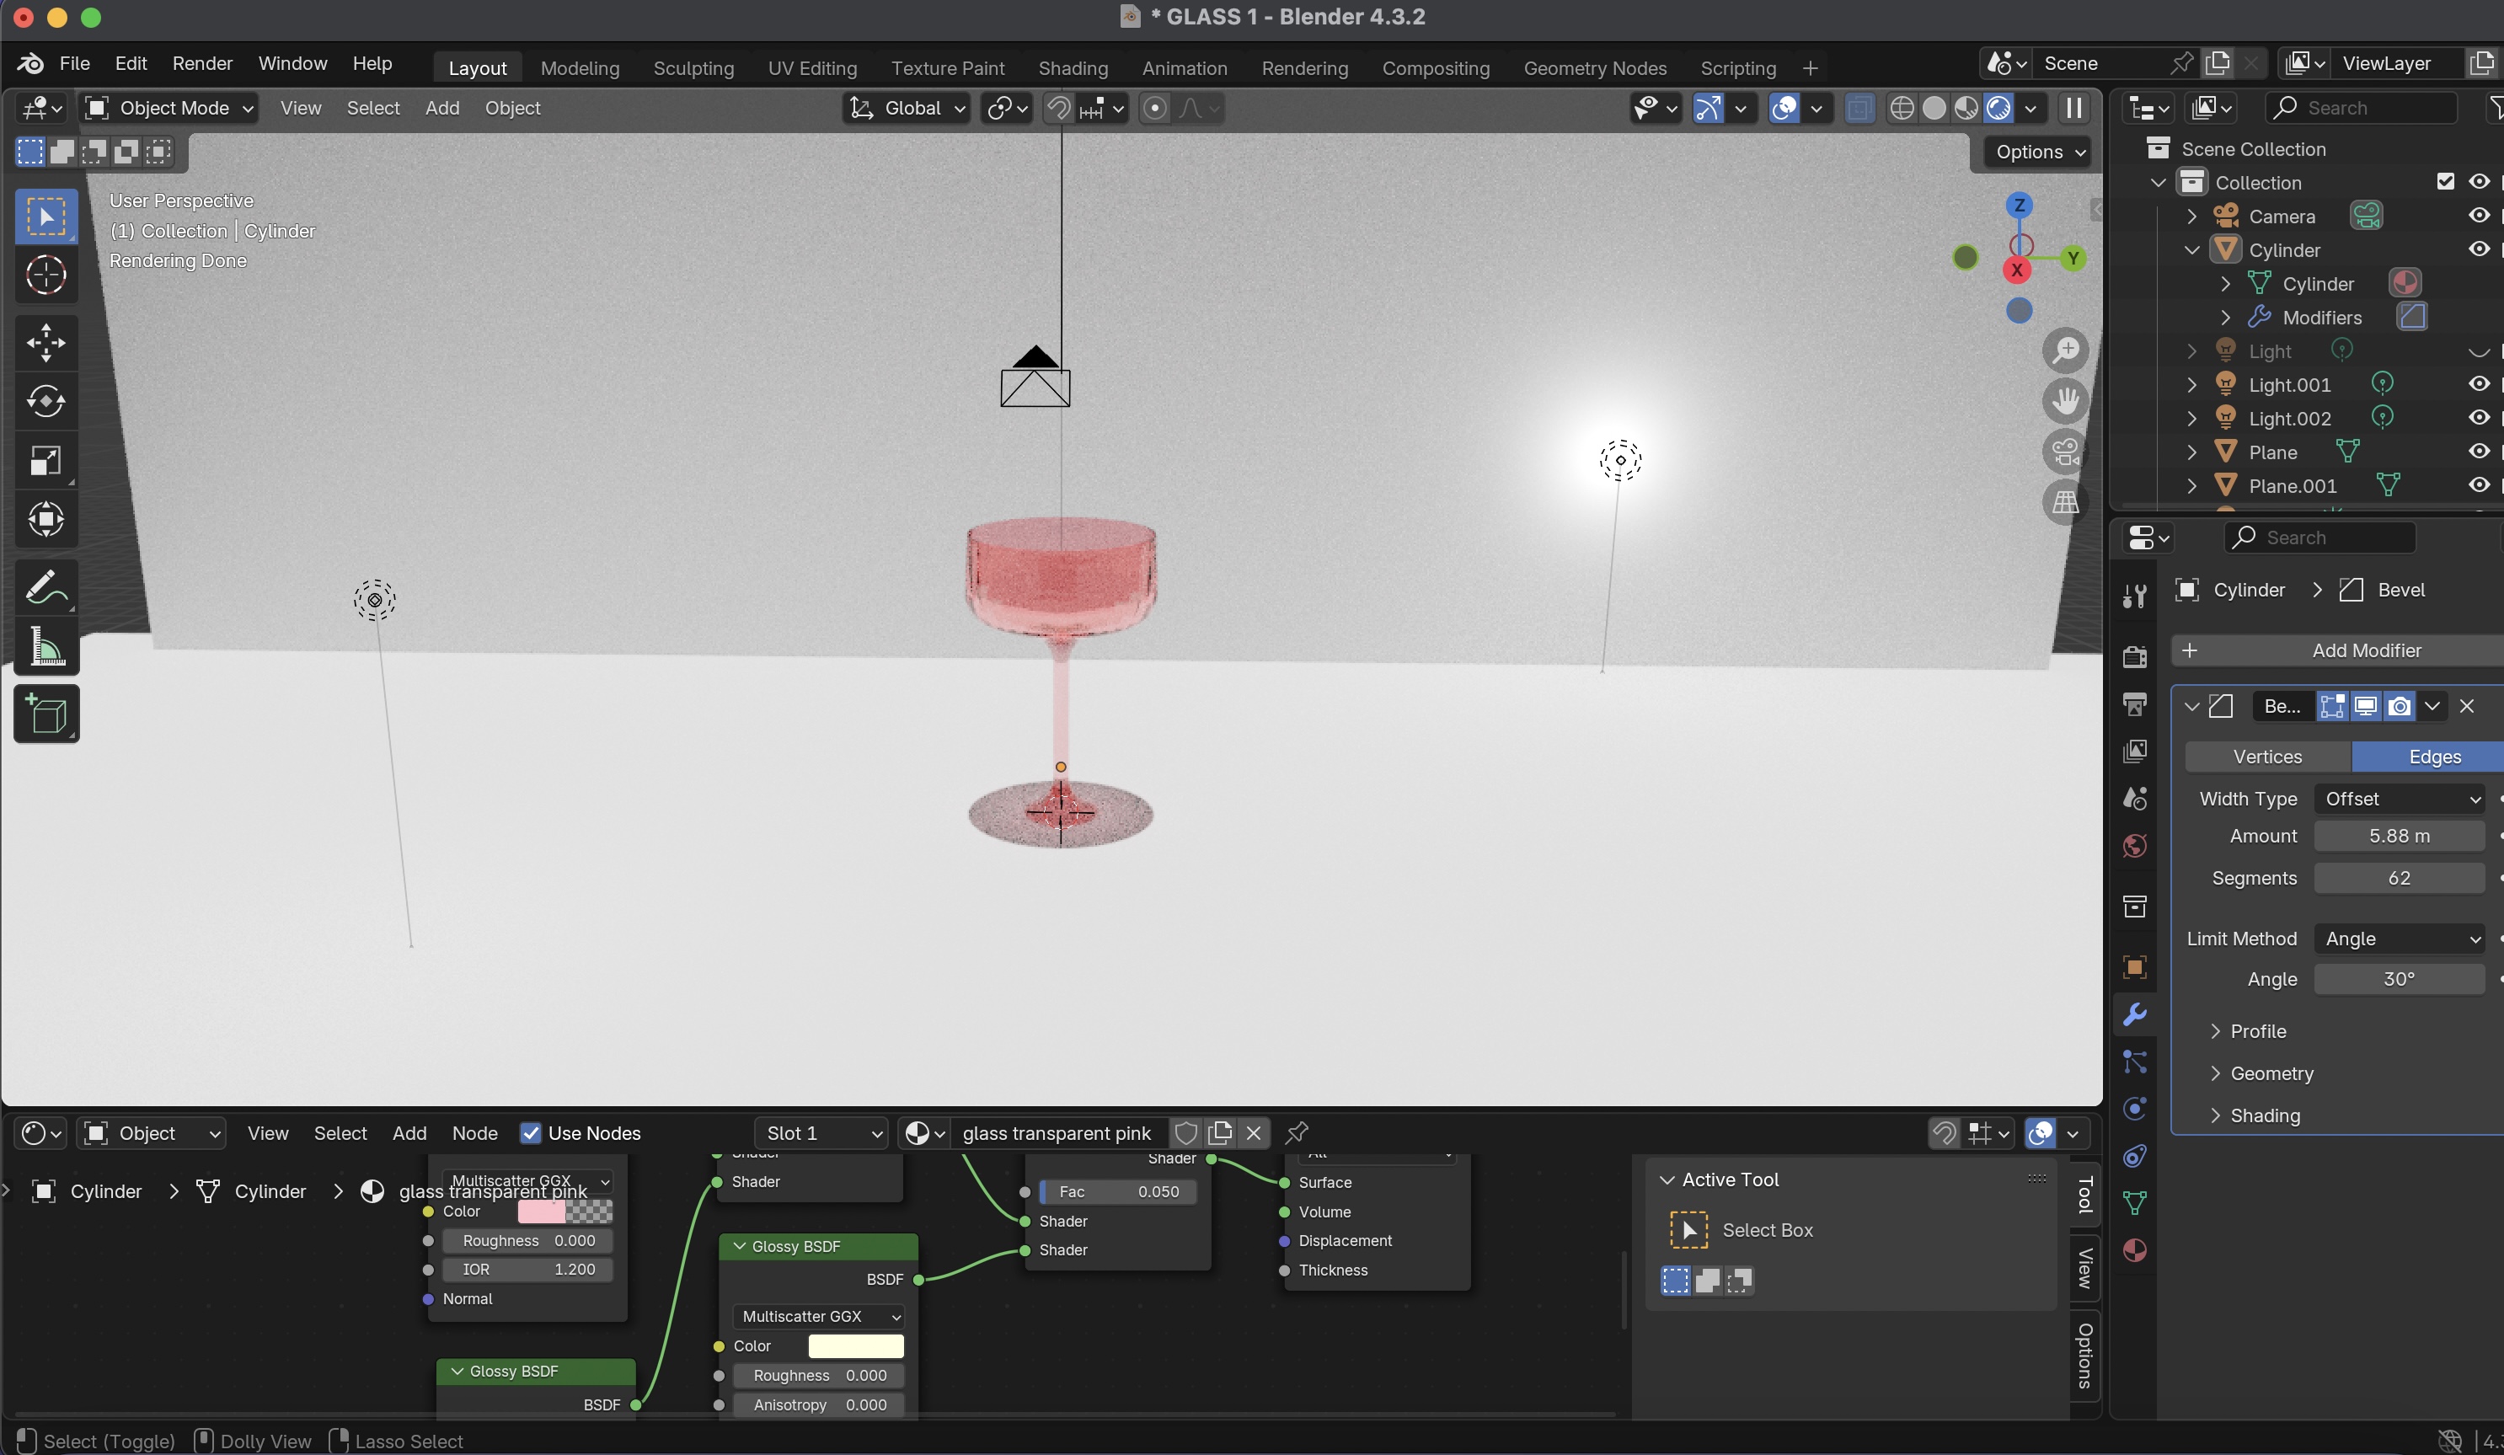This screenshot has height=1455, width=2504.
Task: Open the Object Mode dropdown
Action: [x=169, y=109]
